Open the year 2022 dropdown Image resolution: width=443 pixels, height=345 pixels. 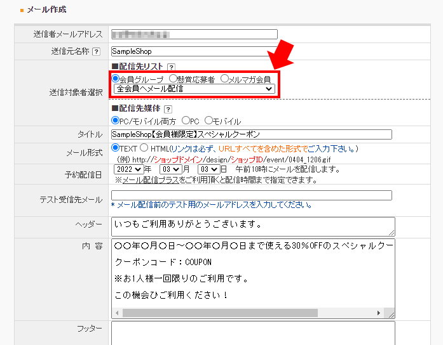tap(129, 169)
